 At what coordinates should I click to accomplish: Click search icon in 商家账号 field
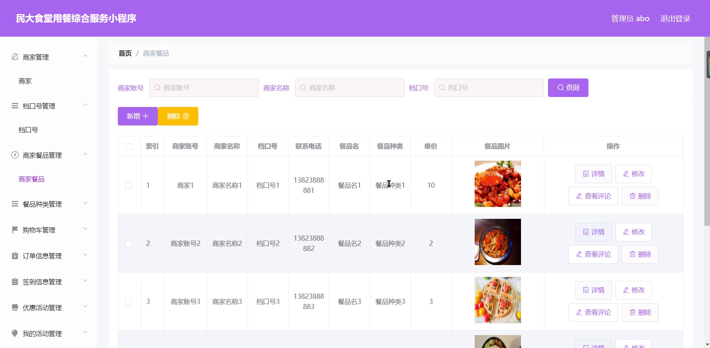pos(157,88)
